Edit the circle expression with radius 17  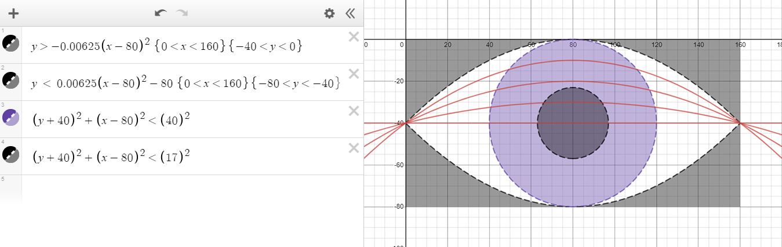(111, 157)
